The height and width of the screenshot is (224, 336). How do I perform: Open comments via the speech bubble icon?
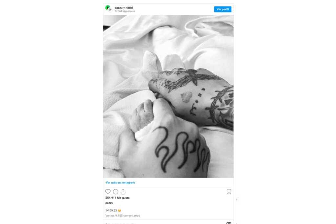pos(115,192)
